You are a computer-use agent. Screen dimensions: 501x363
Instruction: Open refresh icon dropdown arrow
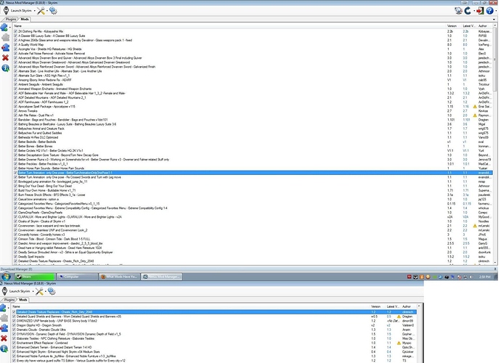point(474,11)
